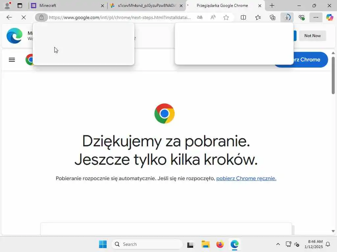The height and width of the screenshot is (252, 337).
Task: Open the clock showing 8:46 AM
Action: coord(314,244)
